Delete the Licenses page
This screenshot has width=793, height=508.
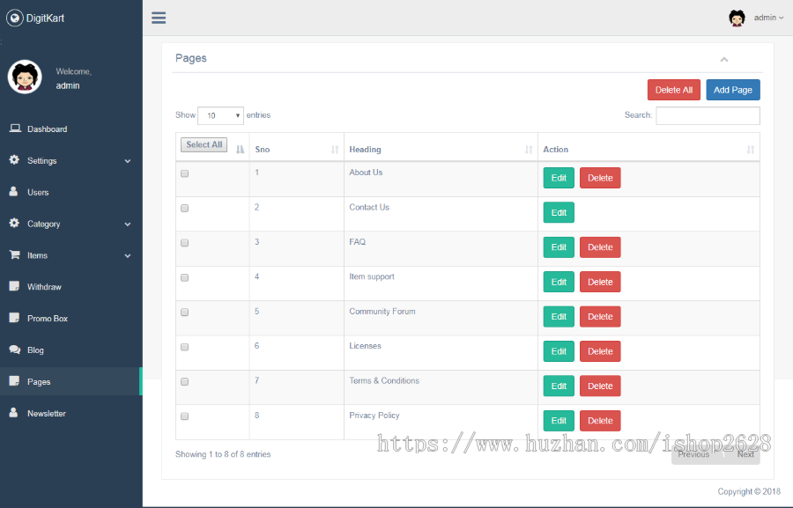[x=600, y=351]
